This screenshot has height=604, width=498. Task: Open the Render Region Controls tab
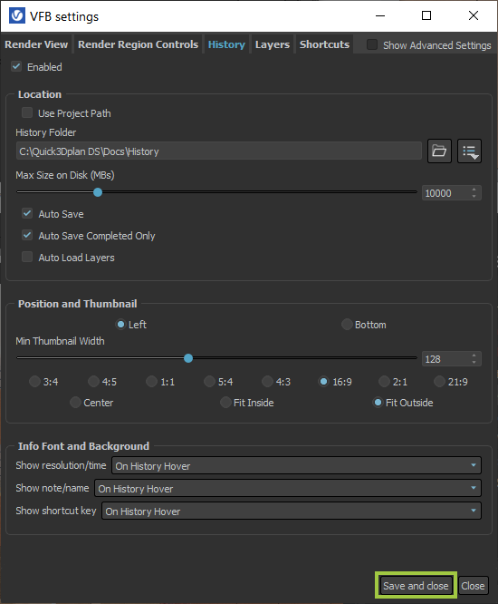click(x=138, y=44)
